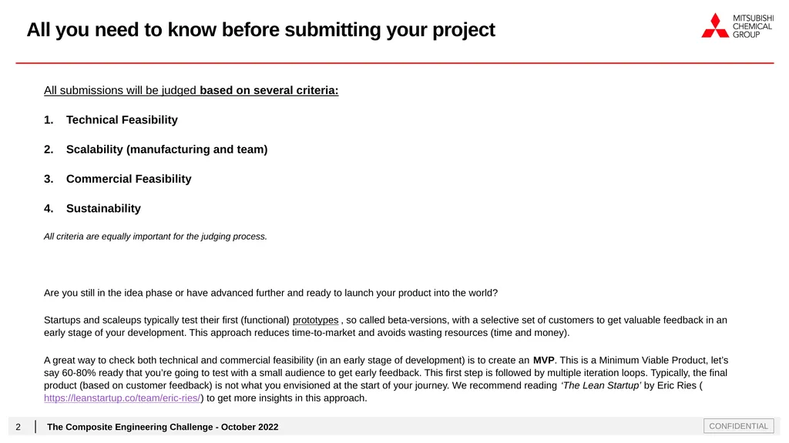Select the 'Commercial Feasibility' criterion text
The image size is (789, 443).
[x=129, y=179]
